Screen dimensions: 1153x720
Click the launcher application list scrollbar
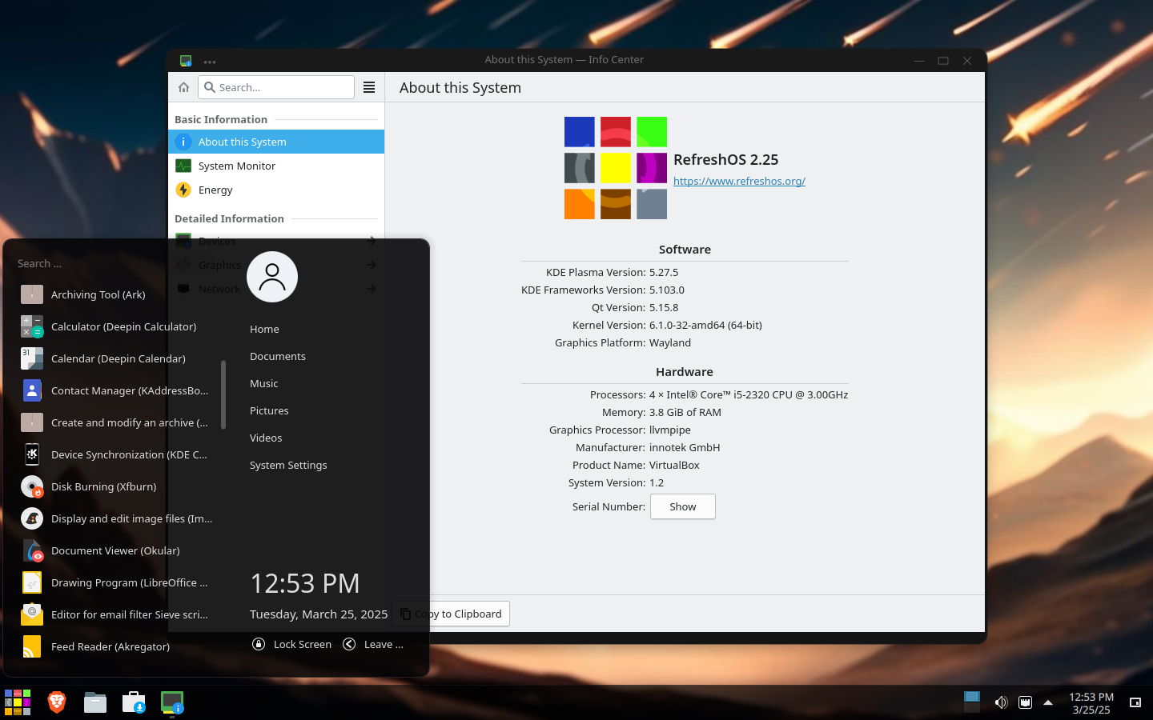(x=223, y=394)
